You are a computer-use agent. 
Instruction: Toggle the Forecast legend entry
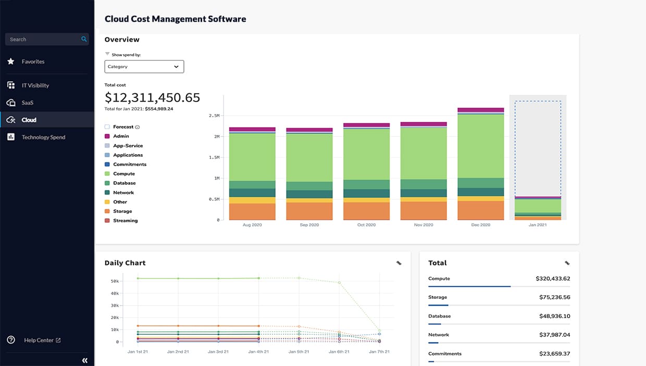click(x=122, y=127)
